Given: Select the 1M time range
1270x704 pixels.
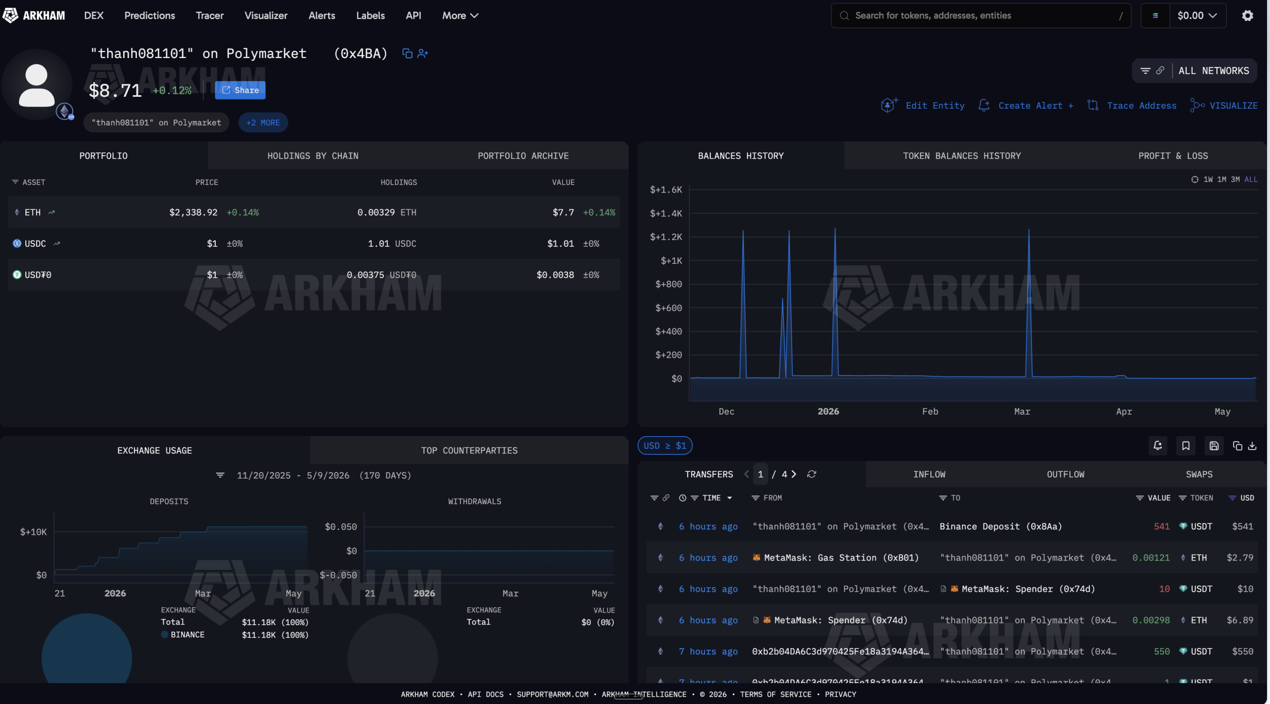Looking at the screenshot, I should [x=1221, y=180].
